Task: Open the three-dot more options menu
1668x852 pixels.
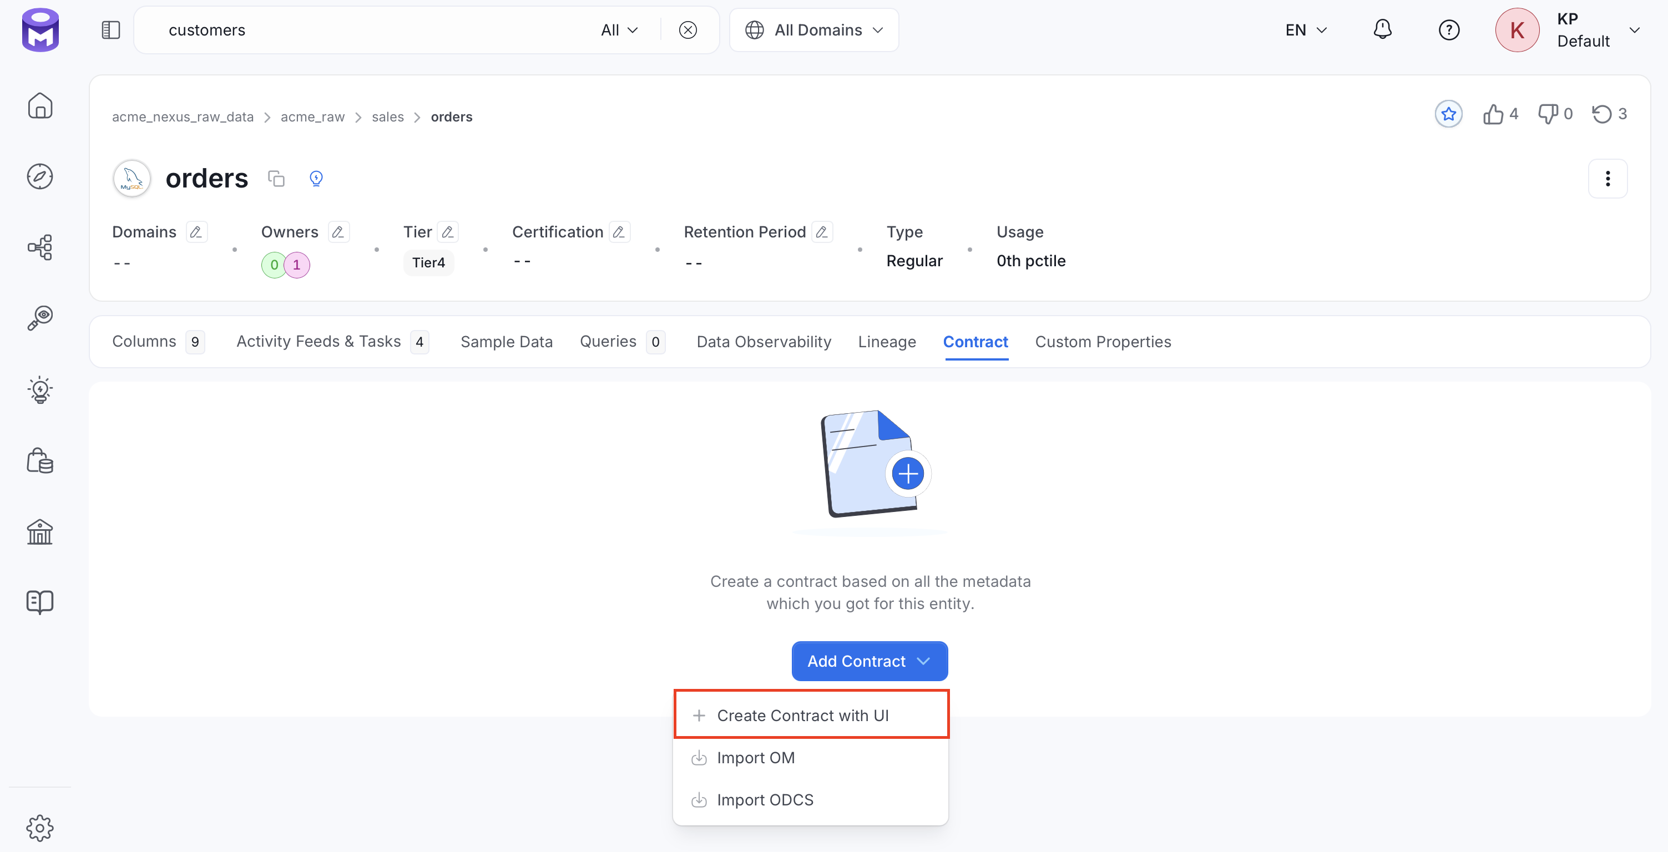Action: pyautogui.click(x=1607, y=179)
